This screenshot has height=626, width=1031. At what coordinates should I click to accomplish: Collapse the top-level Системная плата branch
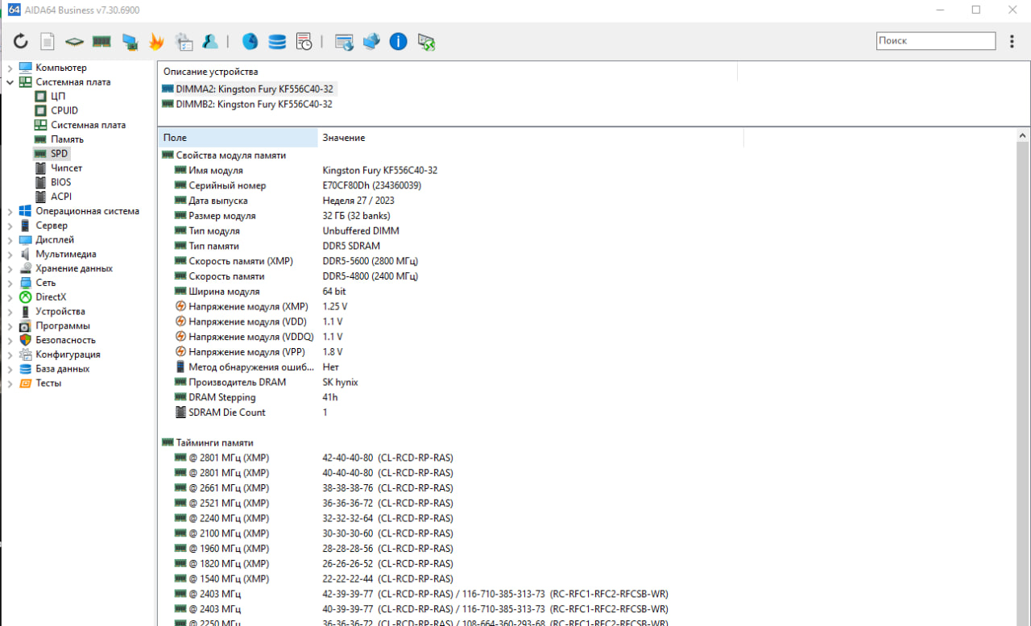(10, 82)
